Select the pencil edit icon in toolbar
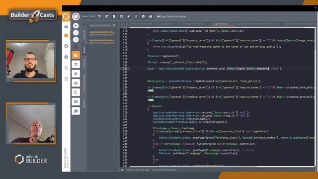The height and width of the screenshot is (179, 318). (x=129, y=16)
